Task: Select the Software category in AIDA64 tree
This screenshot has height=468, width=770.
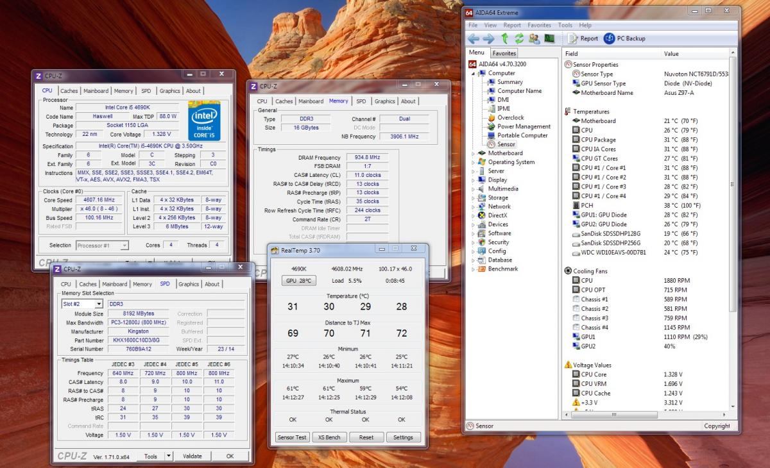Action: [x=494, y=233]
